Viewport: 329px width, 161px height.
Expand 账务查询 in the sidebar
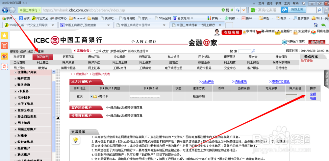15,85
